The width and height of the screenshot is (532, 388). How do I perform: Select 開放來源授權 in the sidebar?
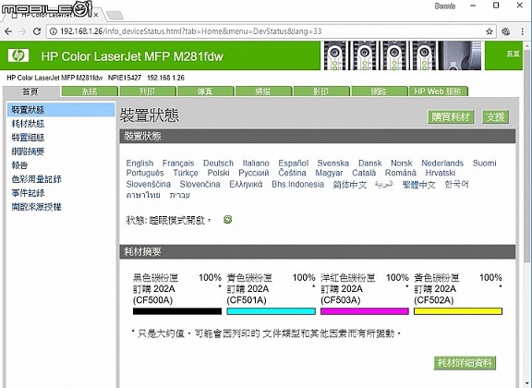(36, 207)
